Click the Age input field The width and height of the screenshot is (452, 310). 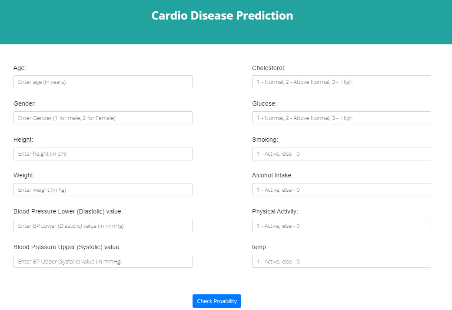tap(103, 81)
